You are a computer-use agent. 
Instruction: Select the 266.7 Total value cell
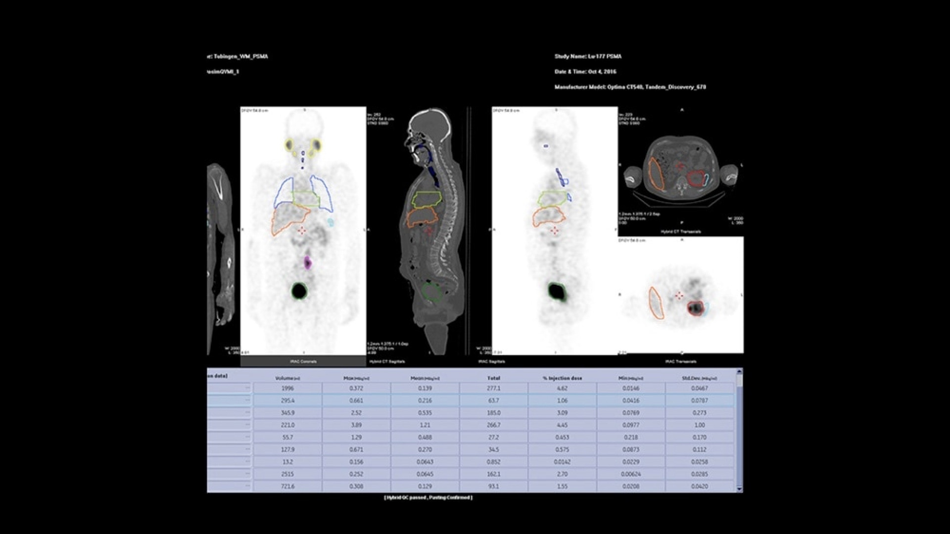(x=493, y=425)
